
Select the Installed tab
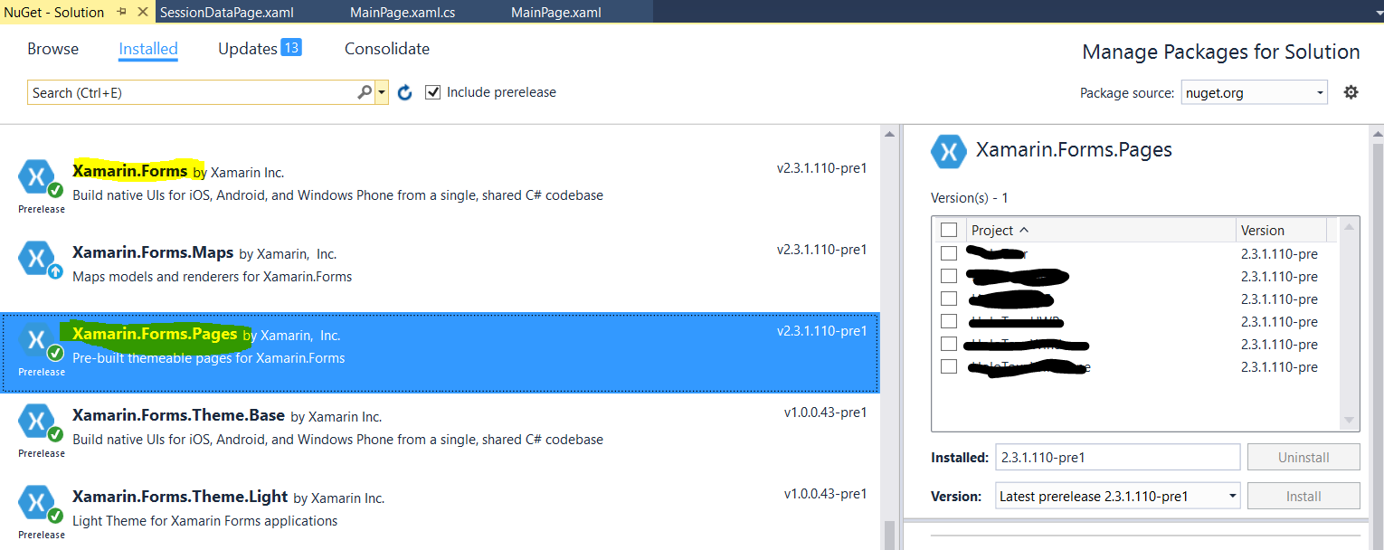pyautogui.click(x=148, y=49)
